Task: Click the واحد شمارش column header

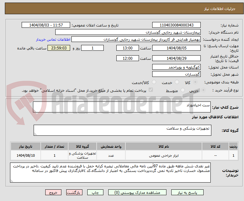Action: pyautogui.click(x=111, y=146)
